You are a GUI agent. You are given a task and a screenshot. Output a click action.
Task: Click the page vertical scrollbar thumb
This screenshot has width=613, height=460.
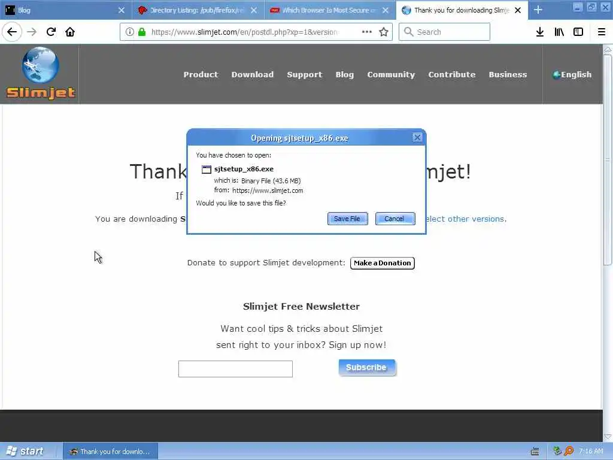coord(607,161)
